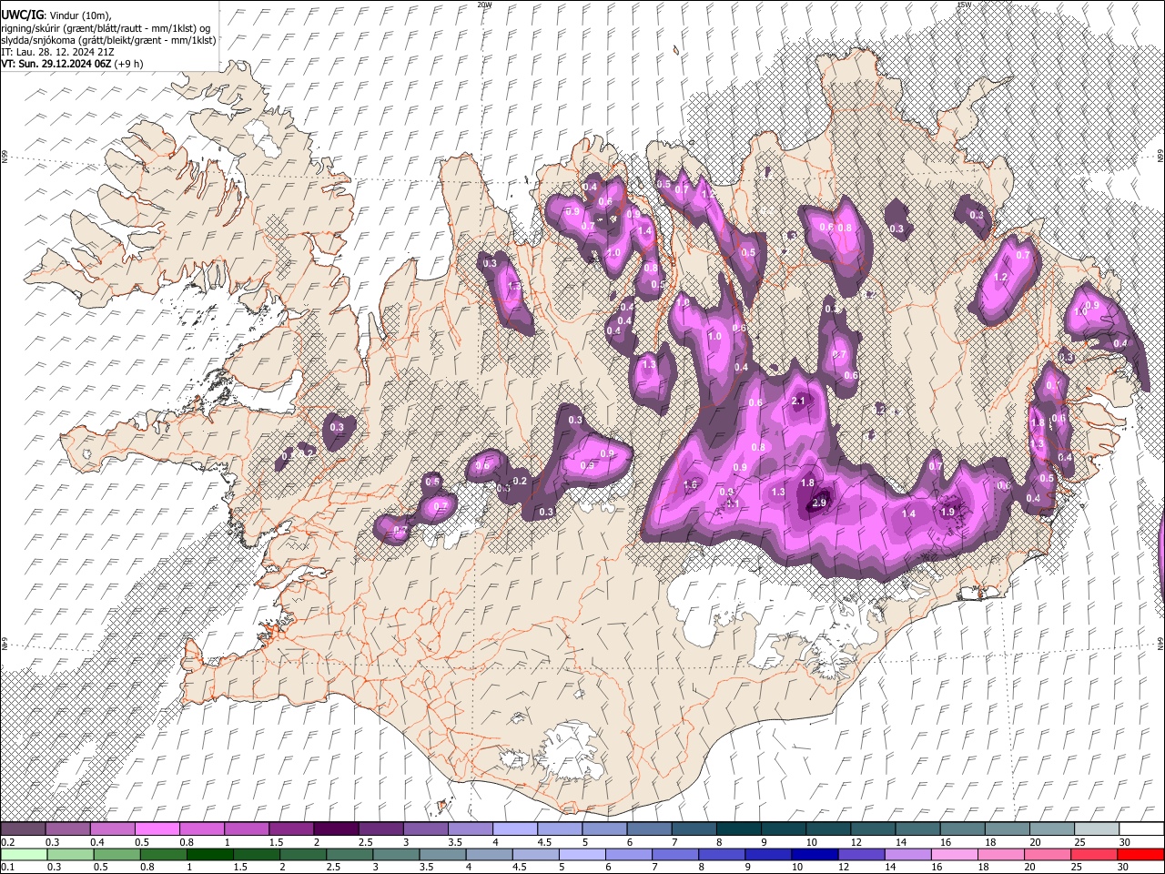Select the darkest purple 2–2.5 upper legend swatch
This screenshot has width=1165, height=874.
(336, 829)
